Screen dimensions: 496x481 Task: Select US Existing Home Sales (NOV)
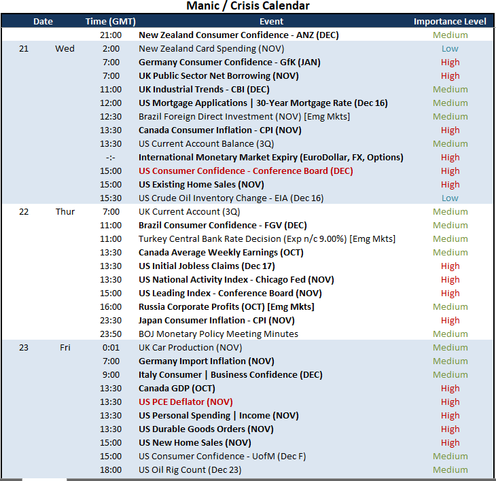201,185
